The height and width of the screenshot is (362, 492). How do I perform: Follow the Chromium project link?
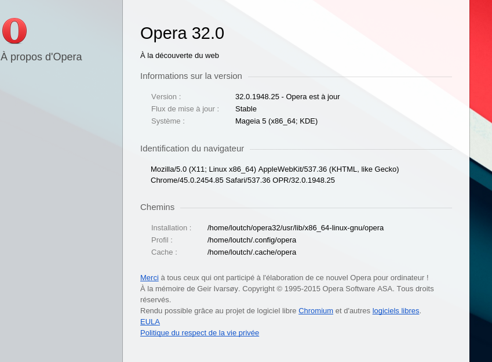click(316, 311)
